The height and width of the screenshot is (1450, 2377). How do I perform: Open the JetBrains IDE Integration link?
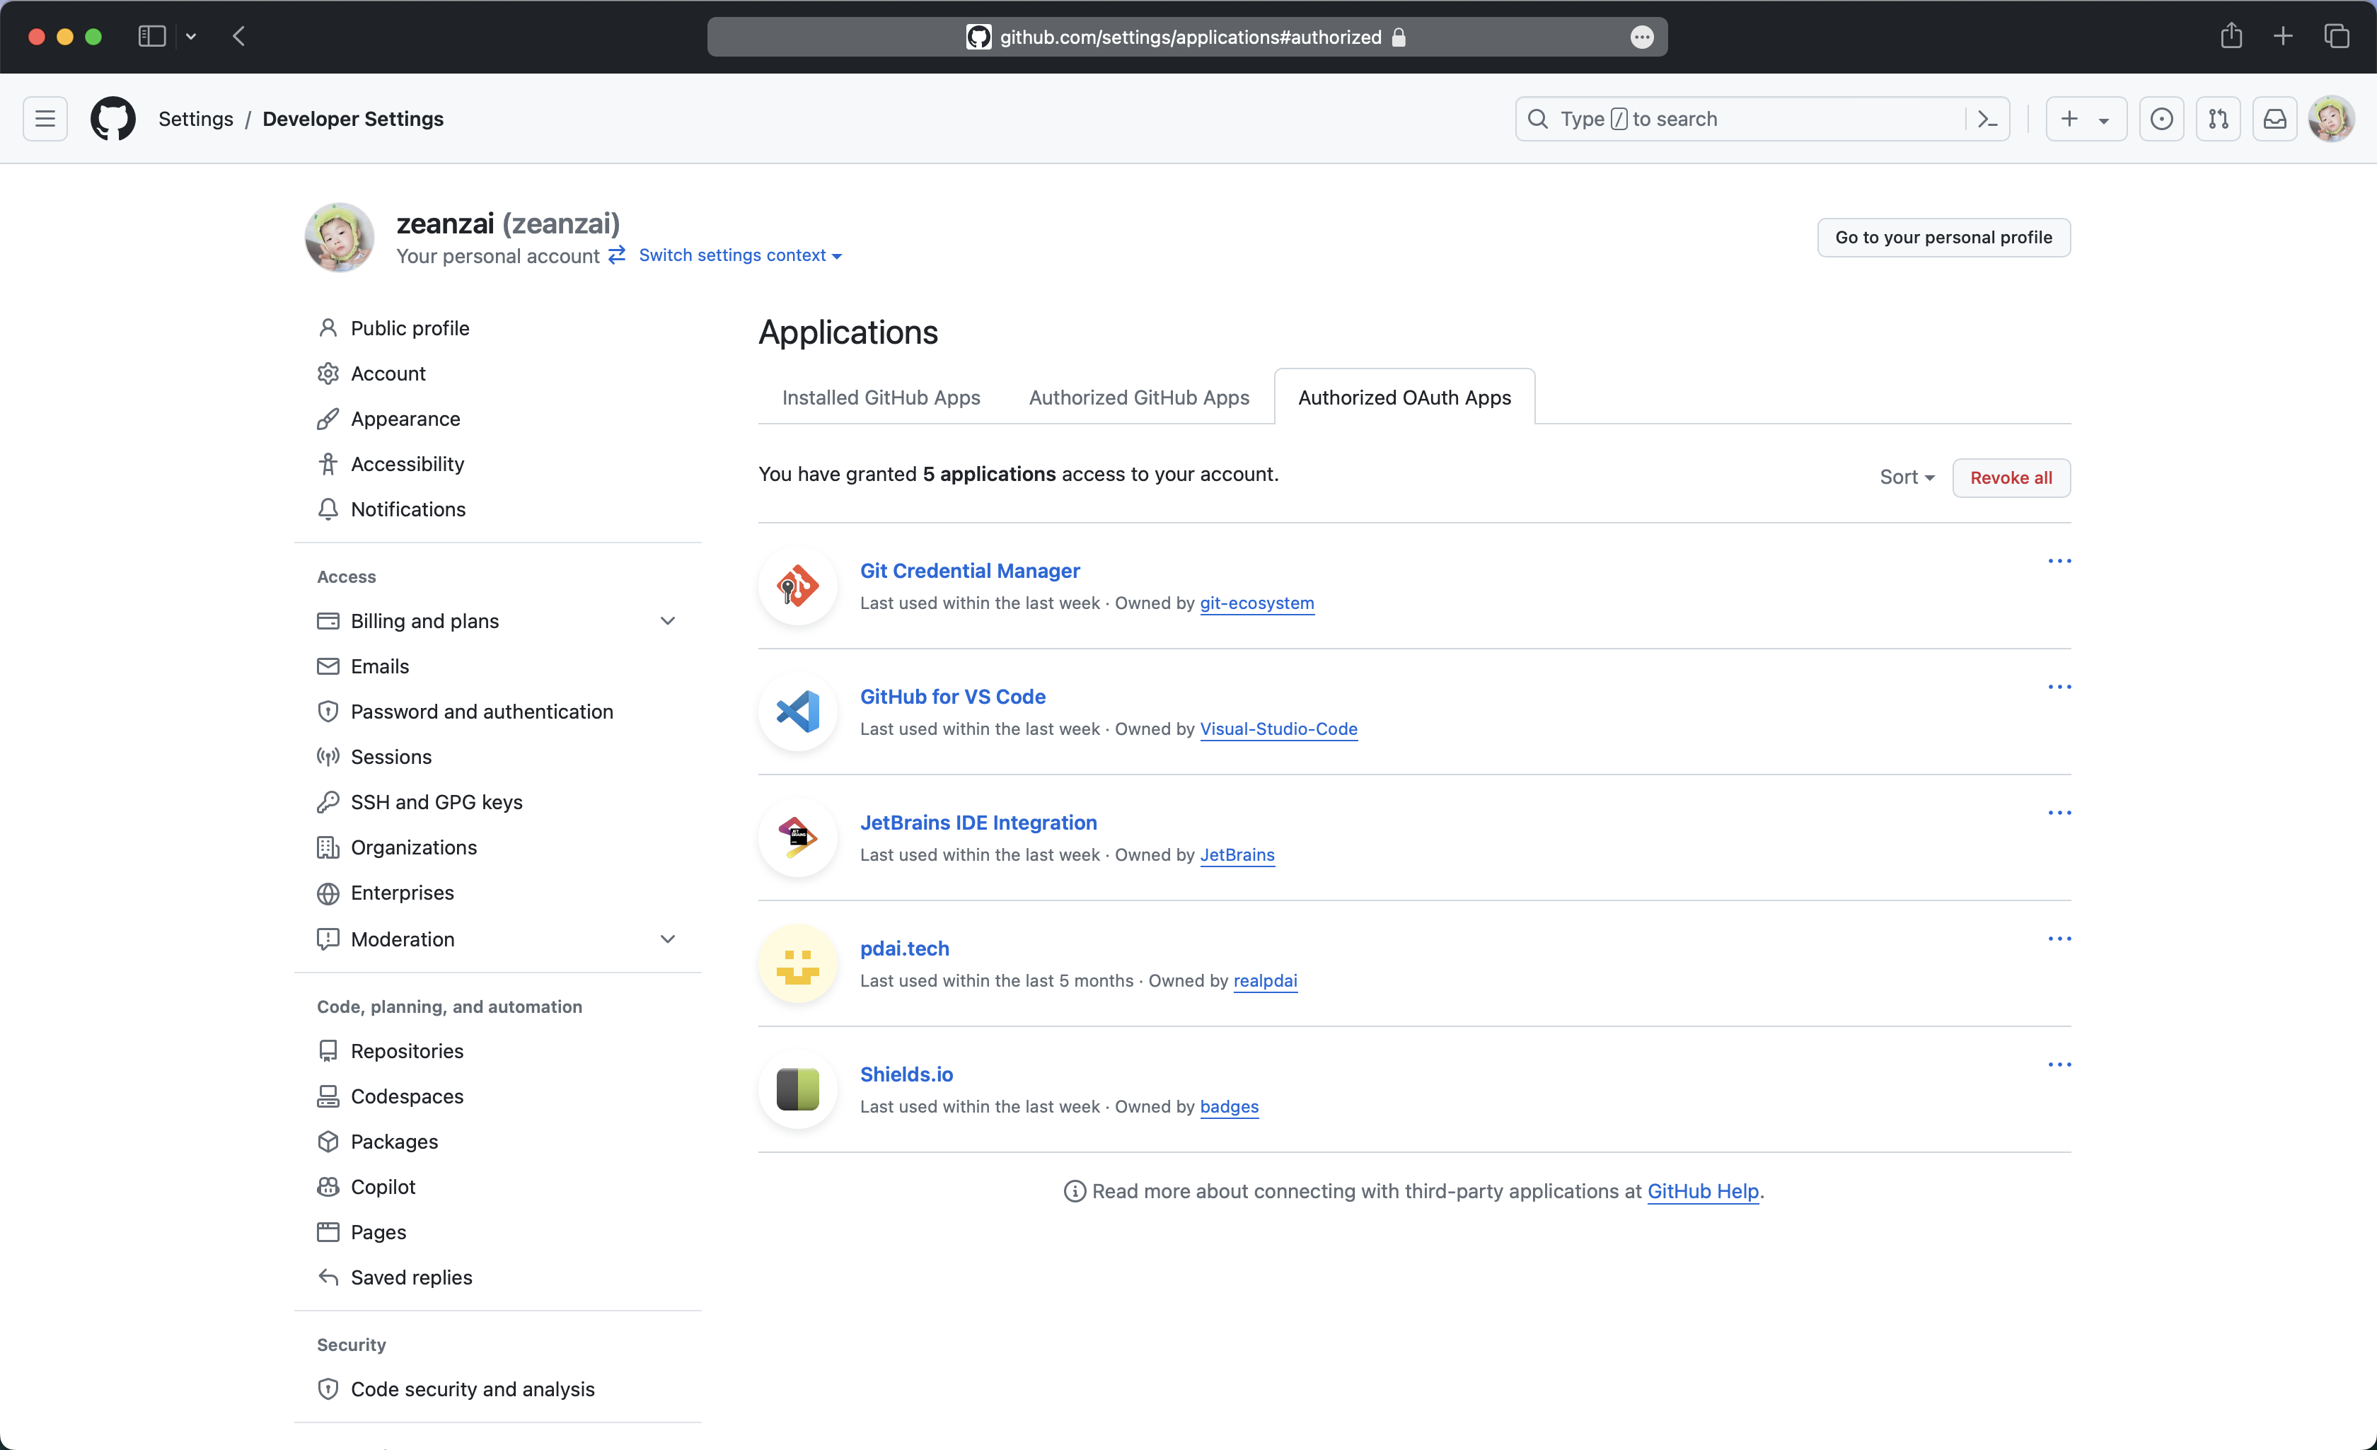[978, 822]
